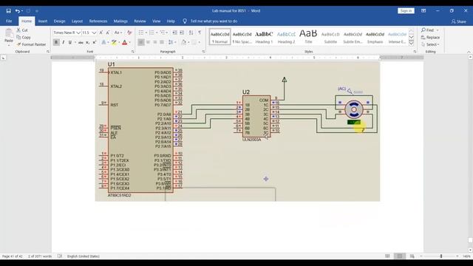473x266 pixels.
Task: Click the Numbering list icon
Action: pyautogui.click(x=152, y=33)
